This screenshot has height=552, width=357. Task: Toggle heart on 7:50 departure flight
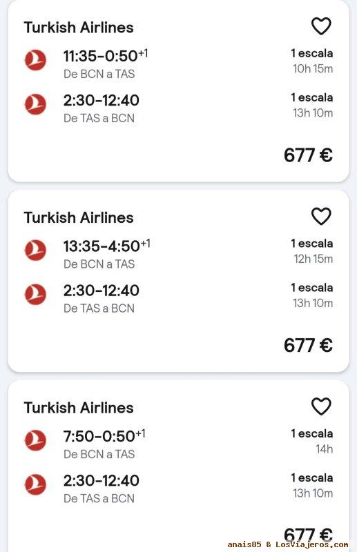coord(321,406)
